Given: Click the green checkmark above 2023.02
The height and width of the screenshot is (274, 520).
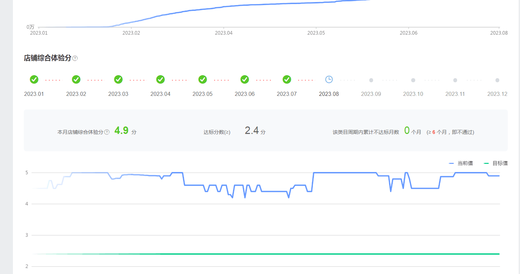Looking at the screenshot, I should tap(76, 80).
